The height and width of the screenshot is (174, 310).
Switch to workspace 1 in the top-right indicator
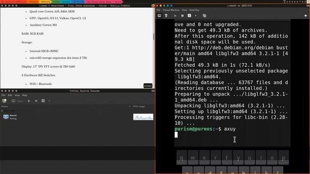284,1
